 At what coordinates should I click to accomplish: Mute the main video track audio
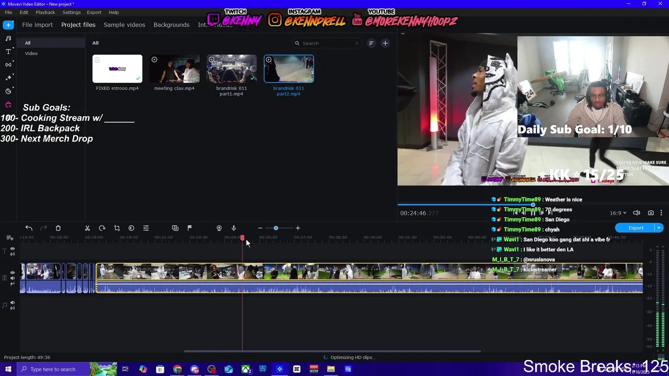13,278
